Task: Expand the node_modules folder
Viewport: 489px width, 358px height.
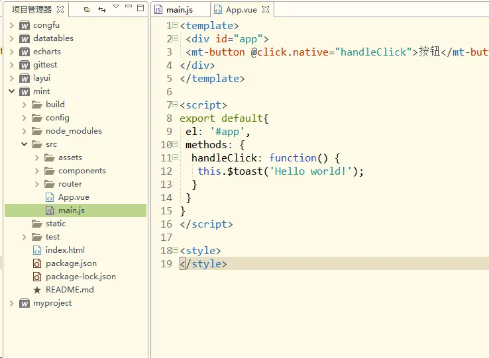Action: (25, 131)
